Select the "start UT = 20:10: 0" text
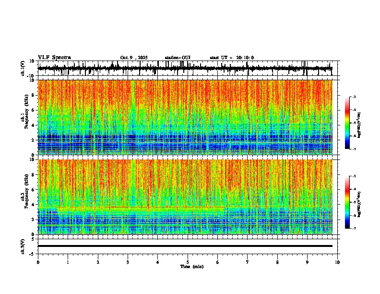The width and height of the screenshot is (380, 294). click(x=232, y=58)
